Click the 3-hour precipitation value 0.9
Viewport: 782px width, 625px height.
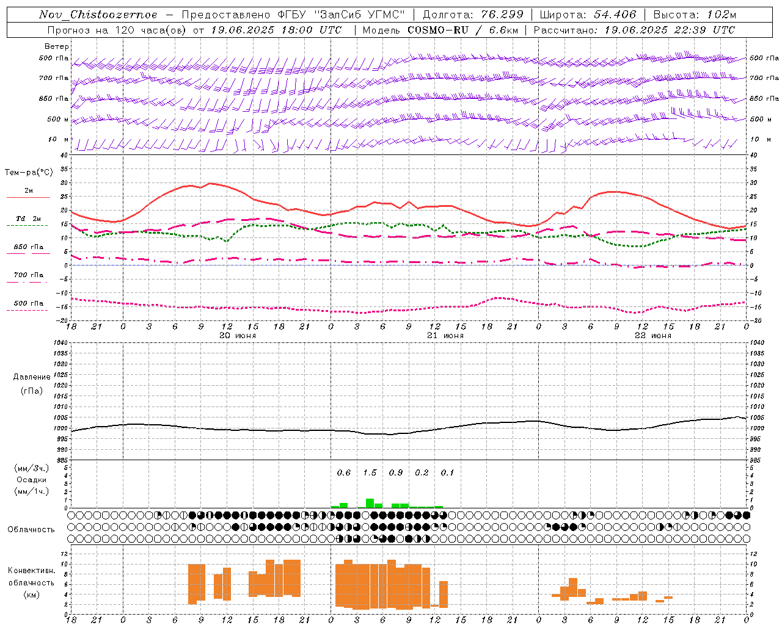pos(396,472)
